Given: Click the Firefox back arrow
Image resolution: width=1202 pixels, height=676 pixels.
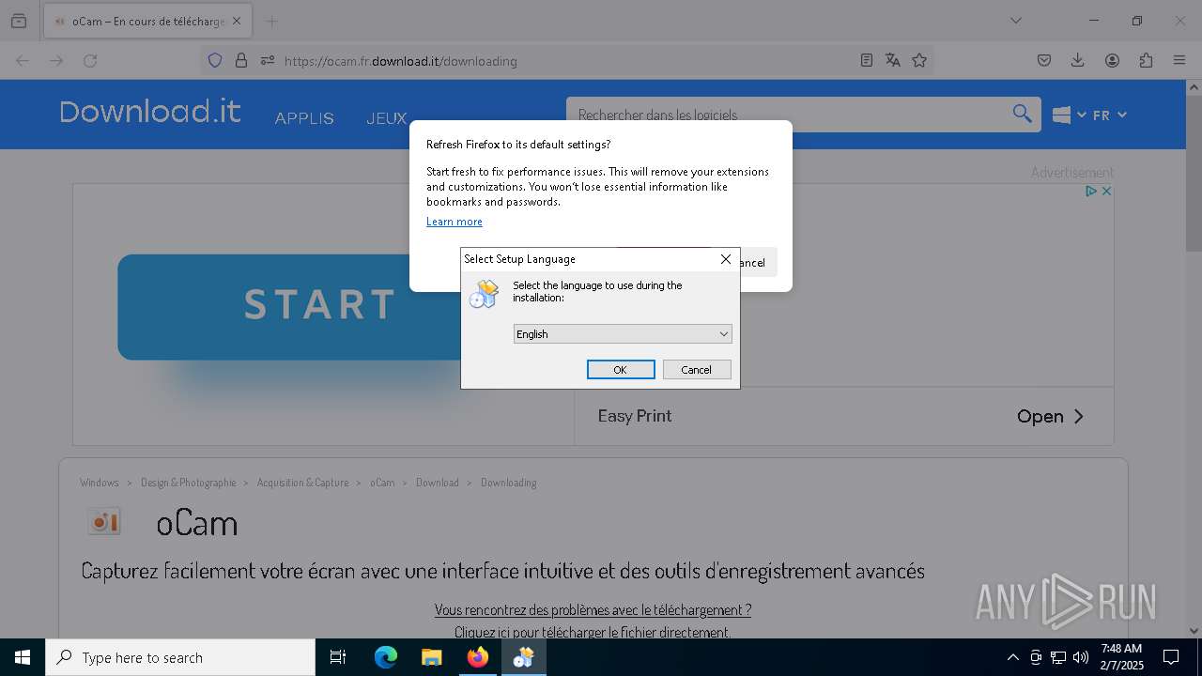Looking at the screenshot, I should pos(23,60).
